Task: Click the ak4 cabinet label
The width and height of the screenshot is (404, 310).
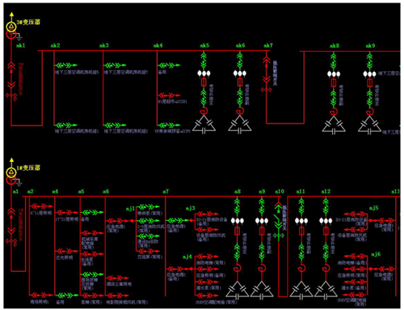Action: pos(158,45)
